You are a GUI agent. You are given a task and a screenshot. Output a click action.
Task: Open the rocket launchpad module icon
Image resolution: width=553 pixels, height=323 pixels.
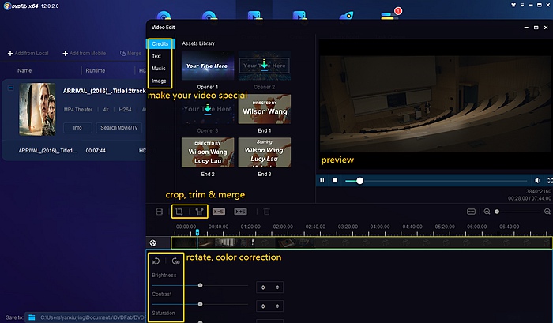(x=346, y=16)
